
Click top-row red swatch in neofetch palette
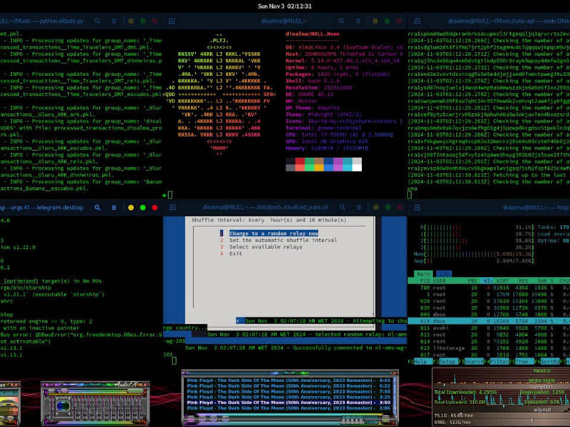(x=300, y=161)
